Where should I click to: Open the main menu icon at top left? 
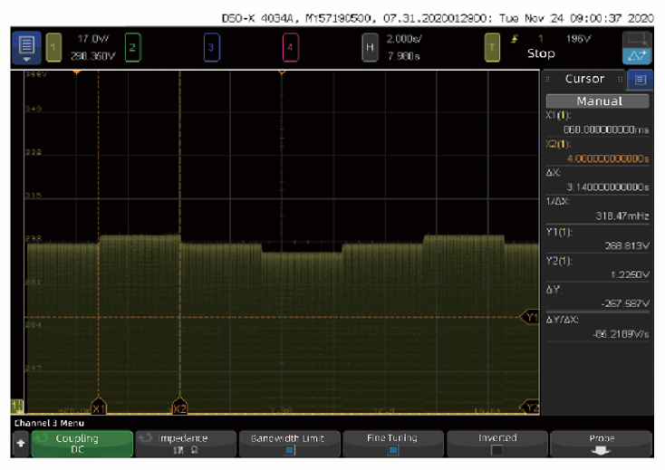[25, 47]
